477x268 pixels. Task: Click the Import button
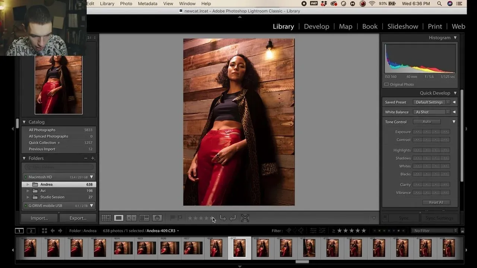[x=40, y=218]
